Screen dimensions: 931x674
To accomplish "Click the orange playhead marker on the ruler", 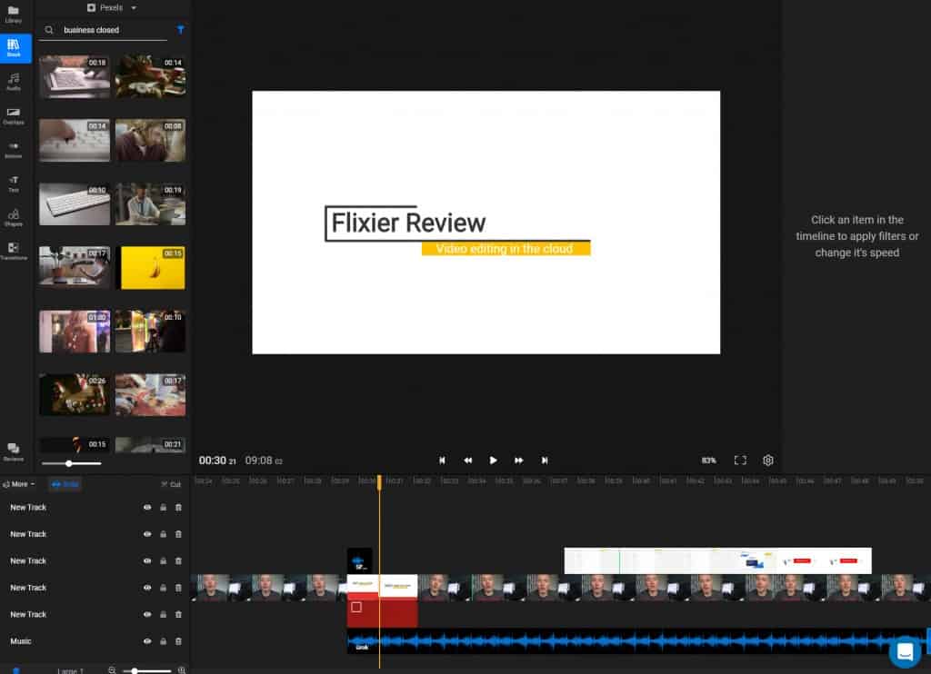I will pyautogui.click(x=379, y=482).
